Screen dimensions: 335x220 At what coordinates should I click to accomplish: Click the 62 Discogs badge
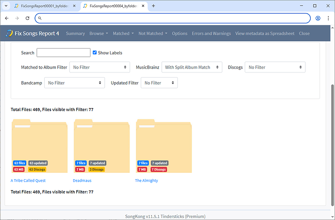[x=37, y=169]
